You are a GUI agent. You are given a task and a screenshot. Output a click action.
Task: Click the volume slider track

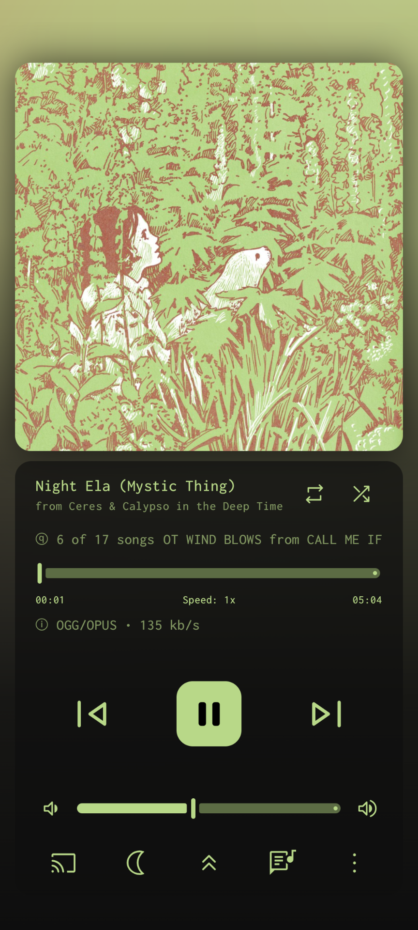(x=209, y=808)
